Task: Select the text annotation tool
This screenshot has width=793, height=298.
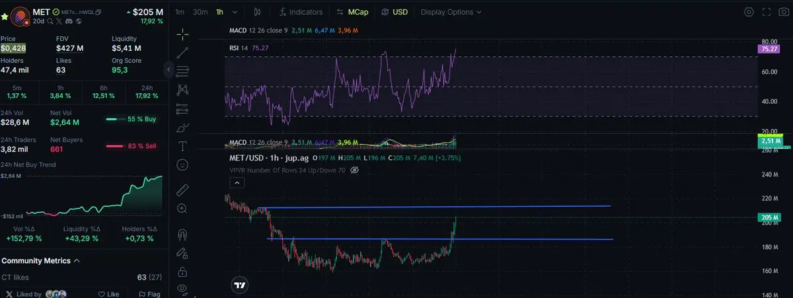Action: point(183,145)
